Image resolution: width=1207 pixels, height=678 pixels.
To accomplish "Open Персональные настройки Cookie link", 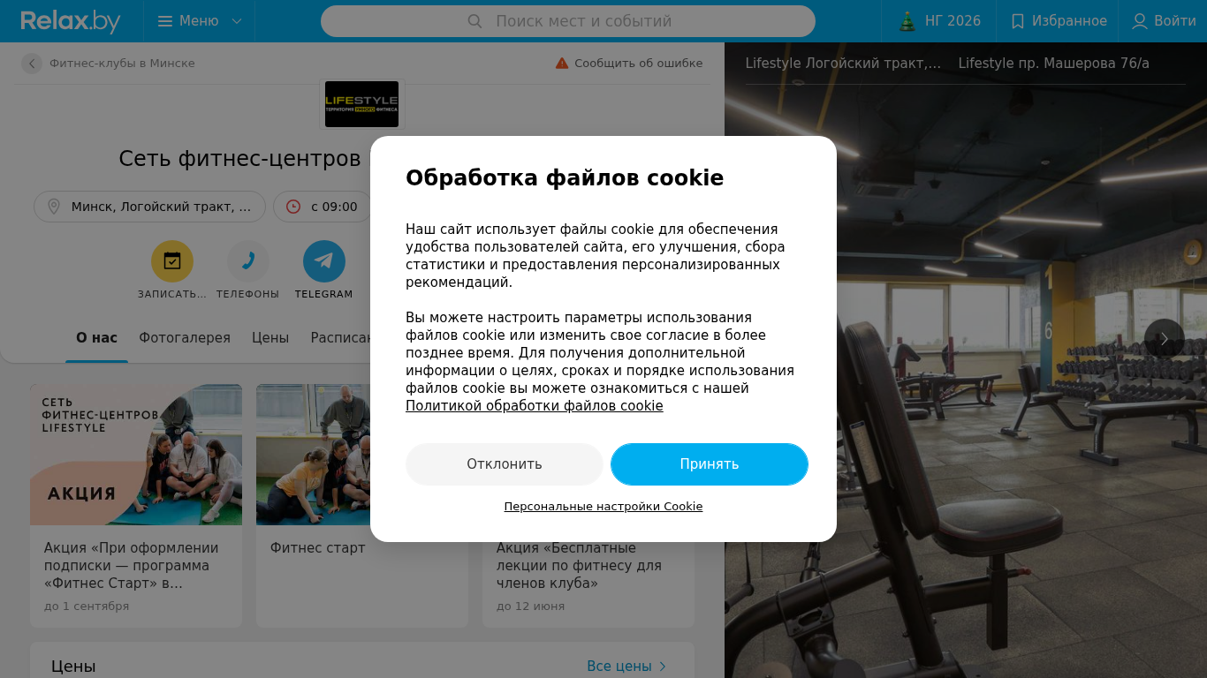I will [x=603, y=507].
